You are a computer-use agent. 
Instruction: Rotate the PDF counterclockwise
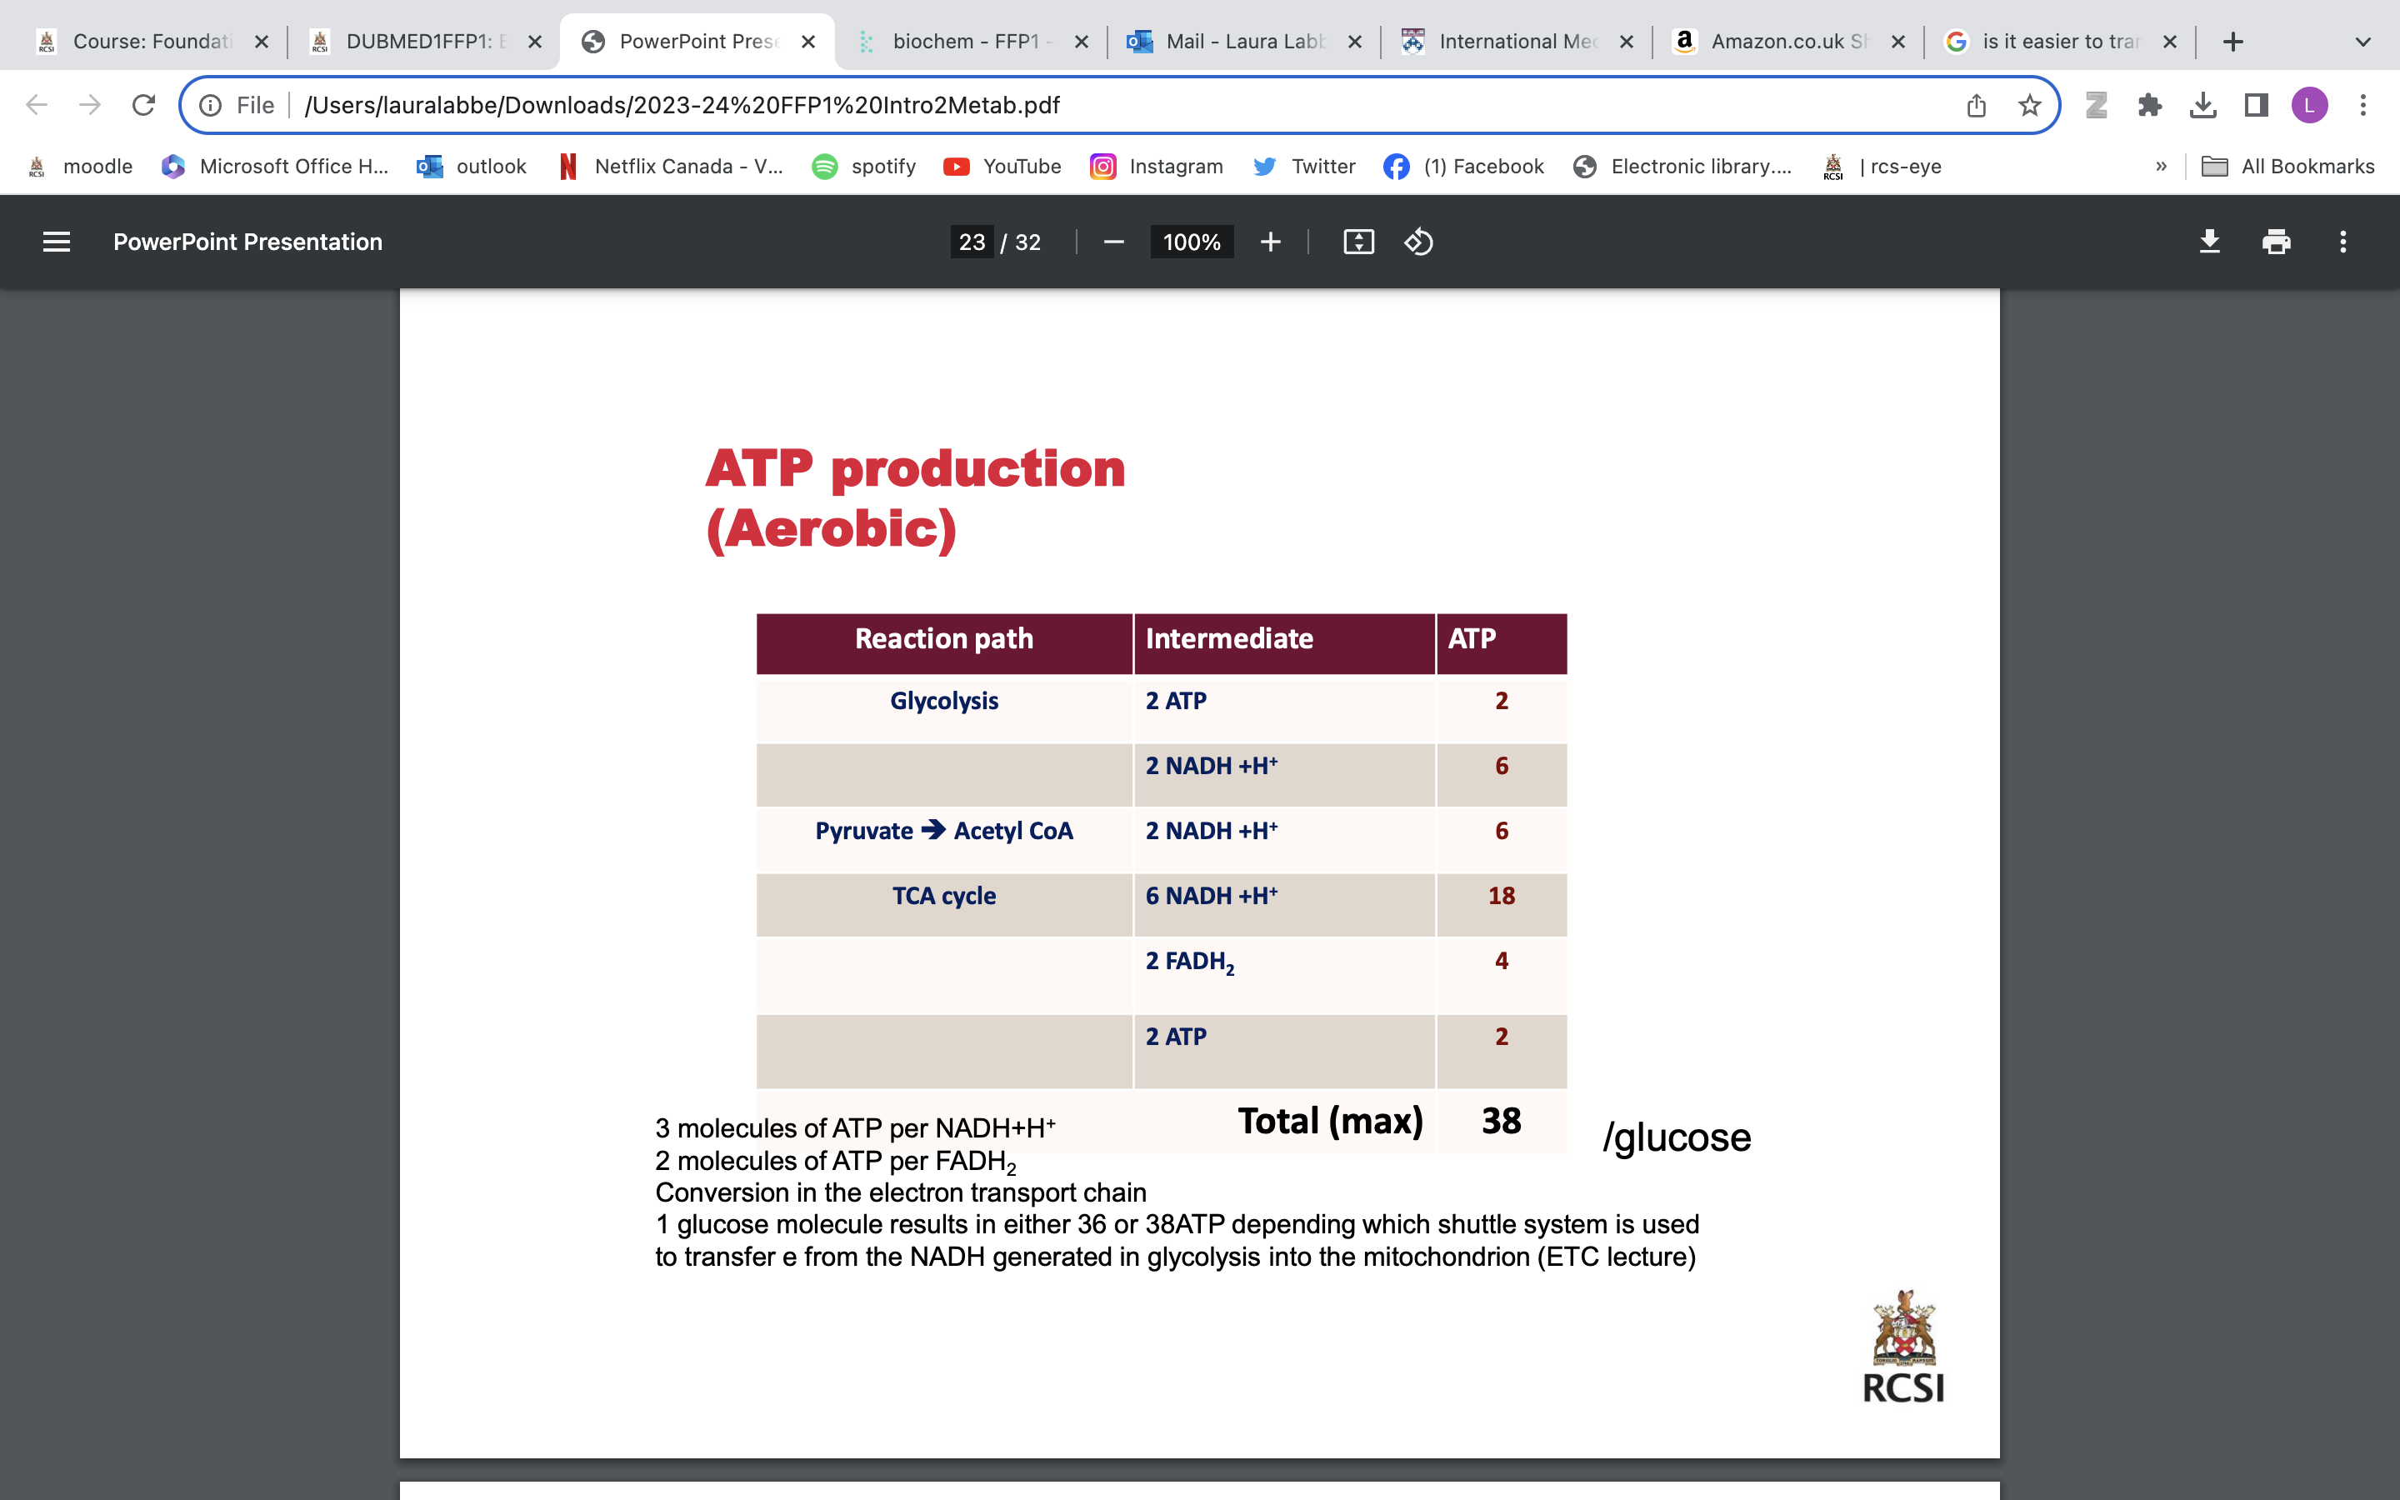coord(1418,241)
